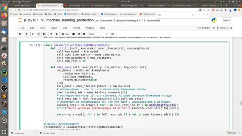Open Firefox from the dock
The width and height of the screenshot is (242, 136).
click(4, 15)
